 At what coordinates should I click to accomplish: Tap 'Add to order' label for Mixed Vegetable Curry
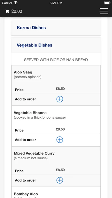25,180
